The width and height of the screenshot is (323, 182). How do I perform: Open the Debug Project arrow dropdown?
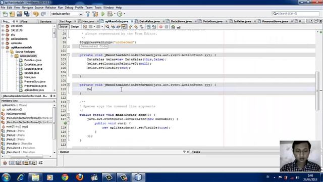point(115,14)
